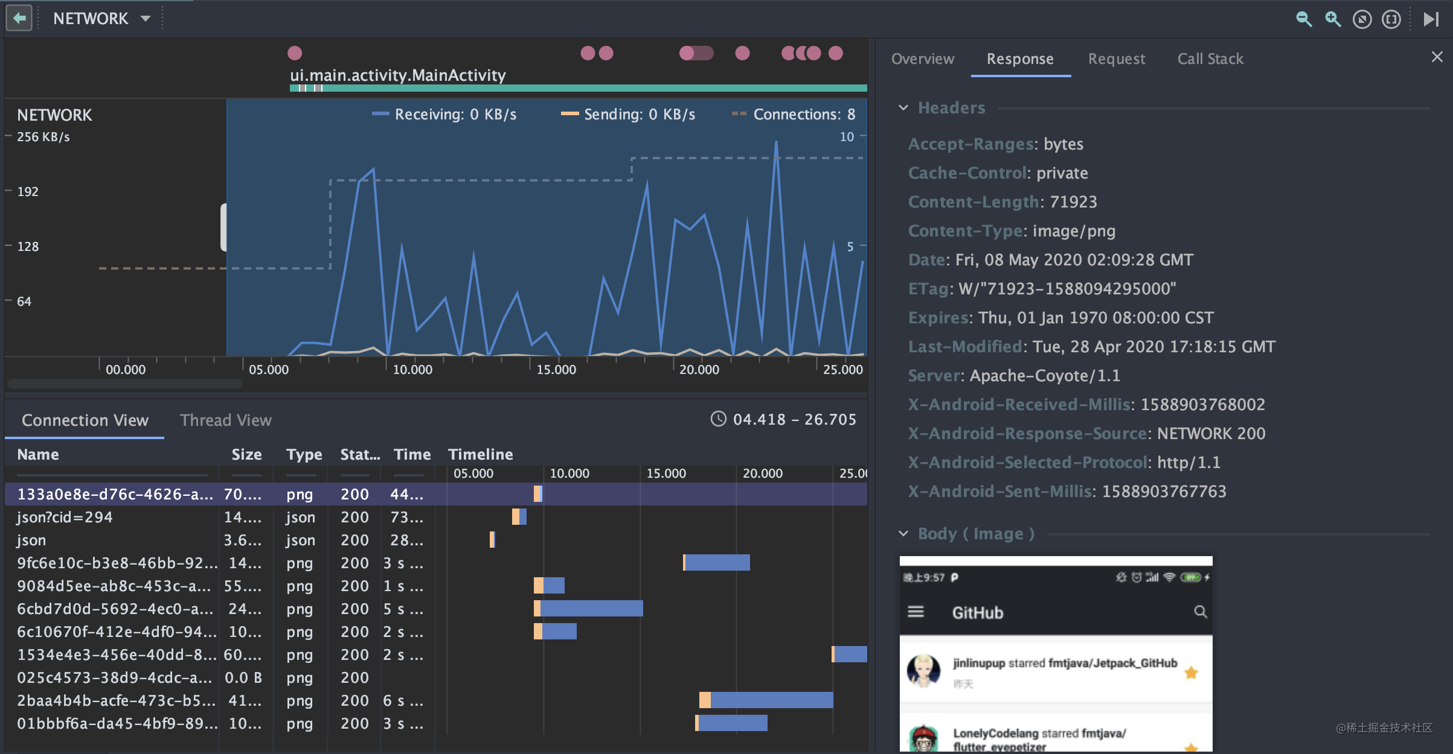Image resolution: width=1453 pixels, height=754 pixels.
Task: Click the zoom in magnifier icon
Action: pos(1334,17)
